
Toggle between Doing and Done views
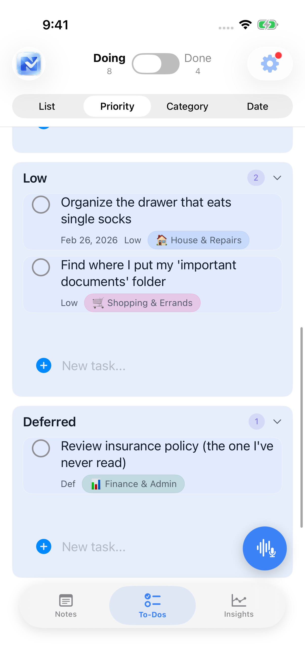(156, 64)
